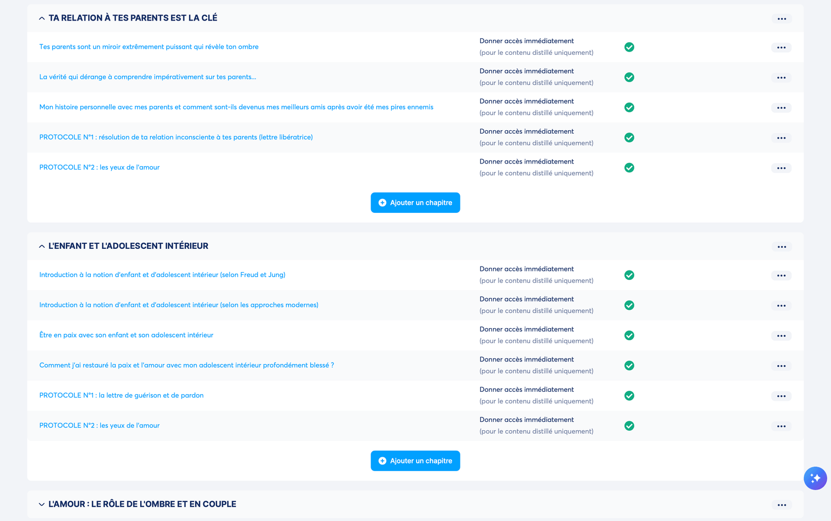This screenshot has width=831, height=521.
Task: Open three-dot menu for 'Tes parents sont un miroir' chapter
Action: pos(781,48)
